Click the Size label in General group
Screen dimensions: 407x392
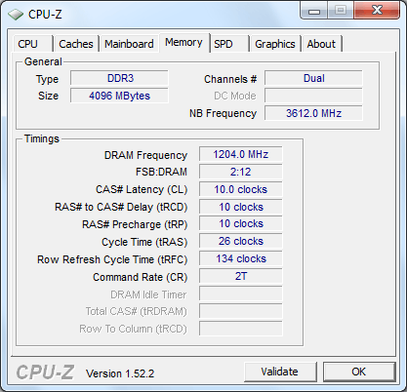pyautogui.click(x=48, y=96)
